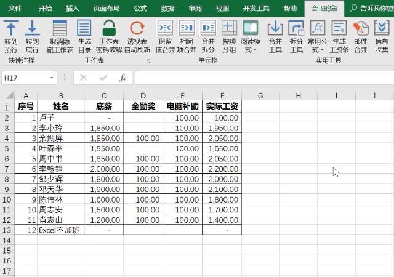Image resolution: width=394 pixels, height=277 pixels.
Task: Click the 拆分工具 split tool icon
Action: (x=296, y=28)
